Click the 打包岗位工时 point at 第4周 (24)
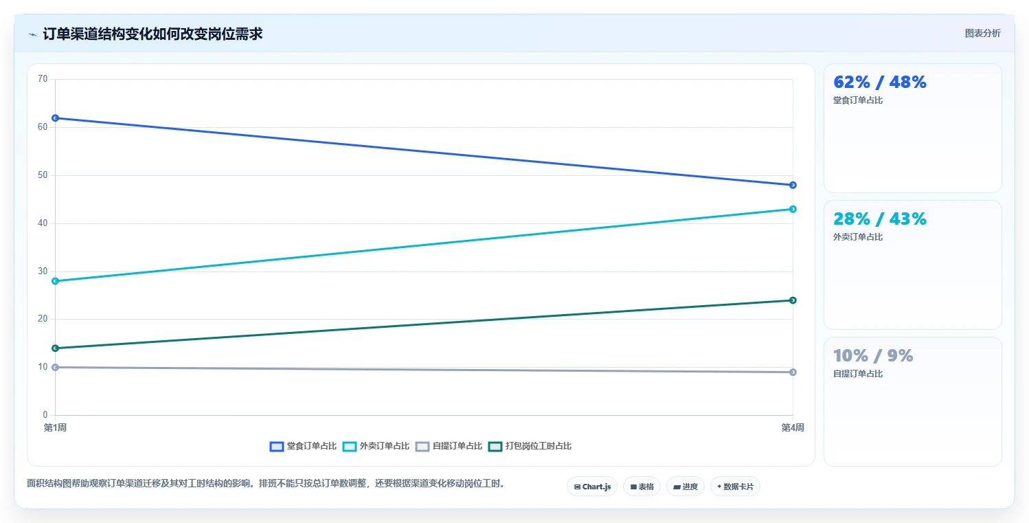Screen dimensions: 1029x523 click(793, 300)
